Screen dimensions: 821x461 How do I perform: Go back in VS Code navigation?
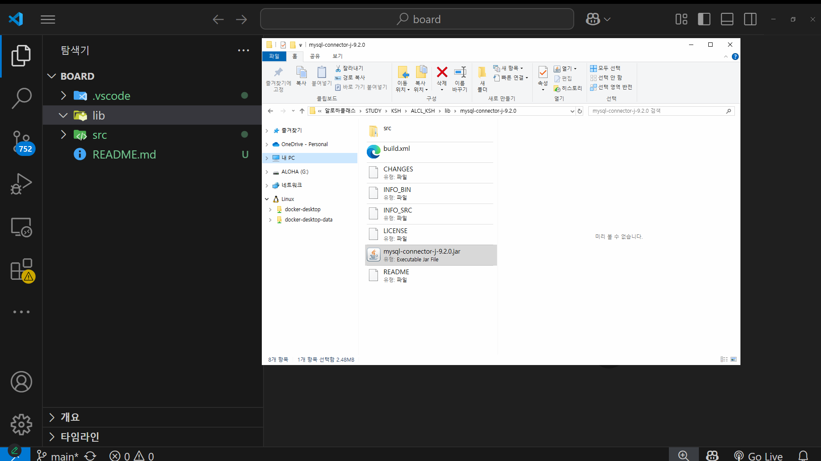218,19
